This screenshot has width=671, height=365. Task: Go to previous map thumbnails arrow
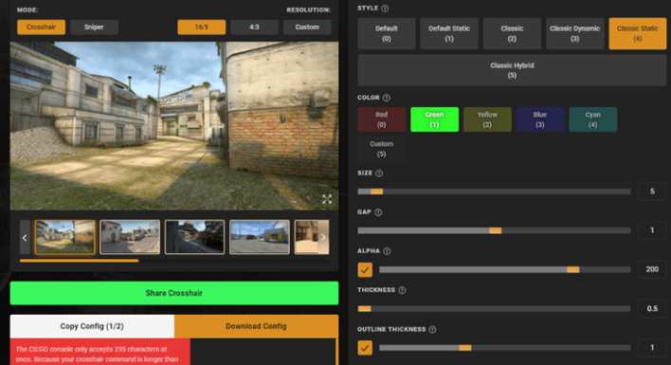tap(25, 237)
